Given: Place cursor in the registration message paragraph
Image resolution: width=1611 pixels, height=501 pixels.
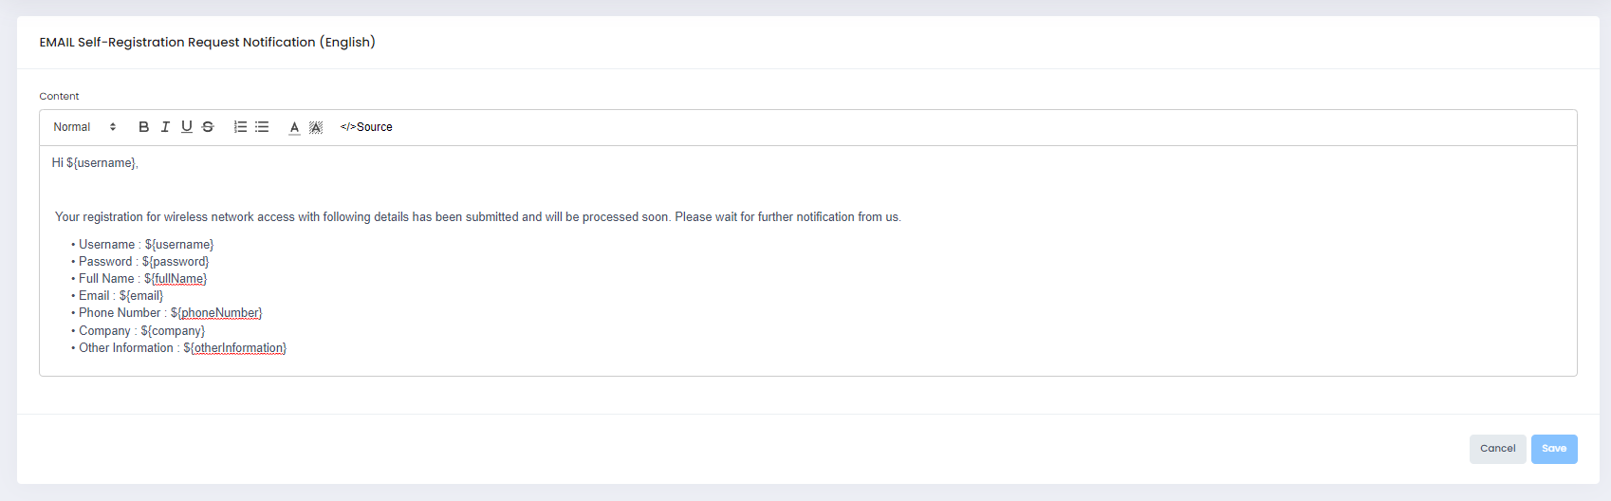Looking at the screenshot, I should click(477, 217).
